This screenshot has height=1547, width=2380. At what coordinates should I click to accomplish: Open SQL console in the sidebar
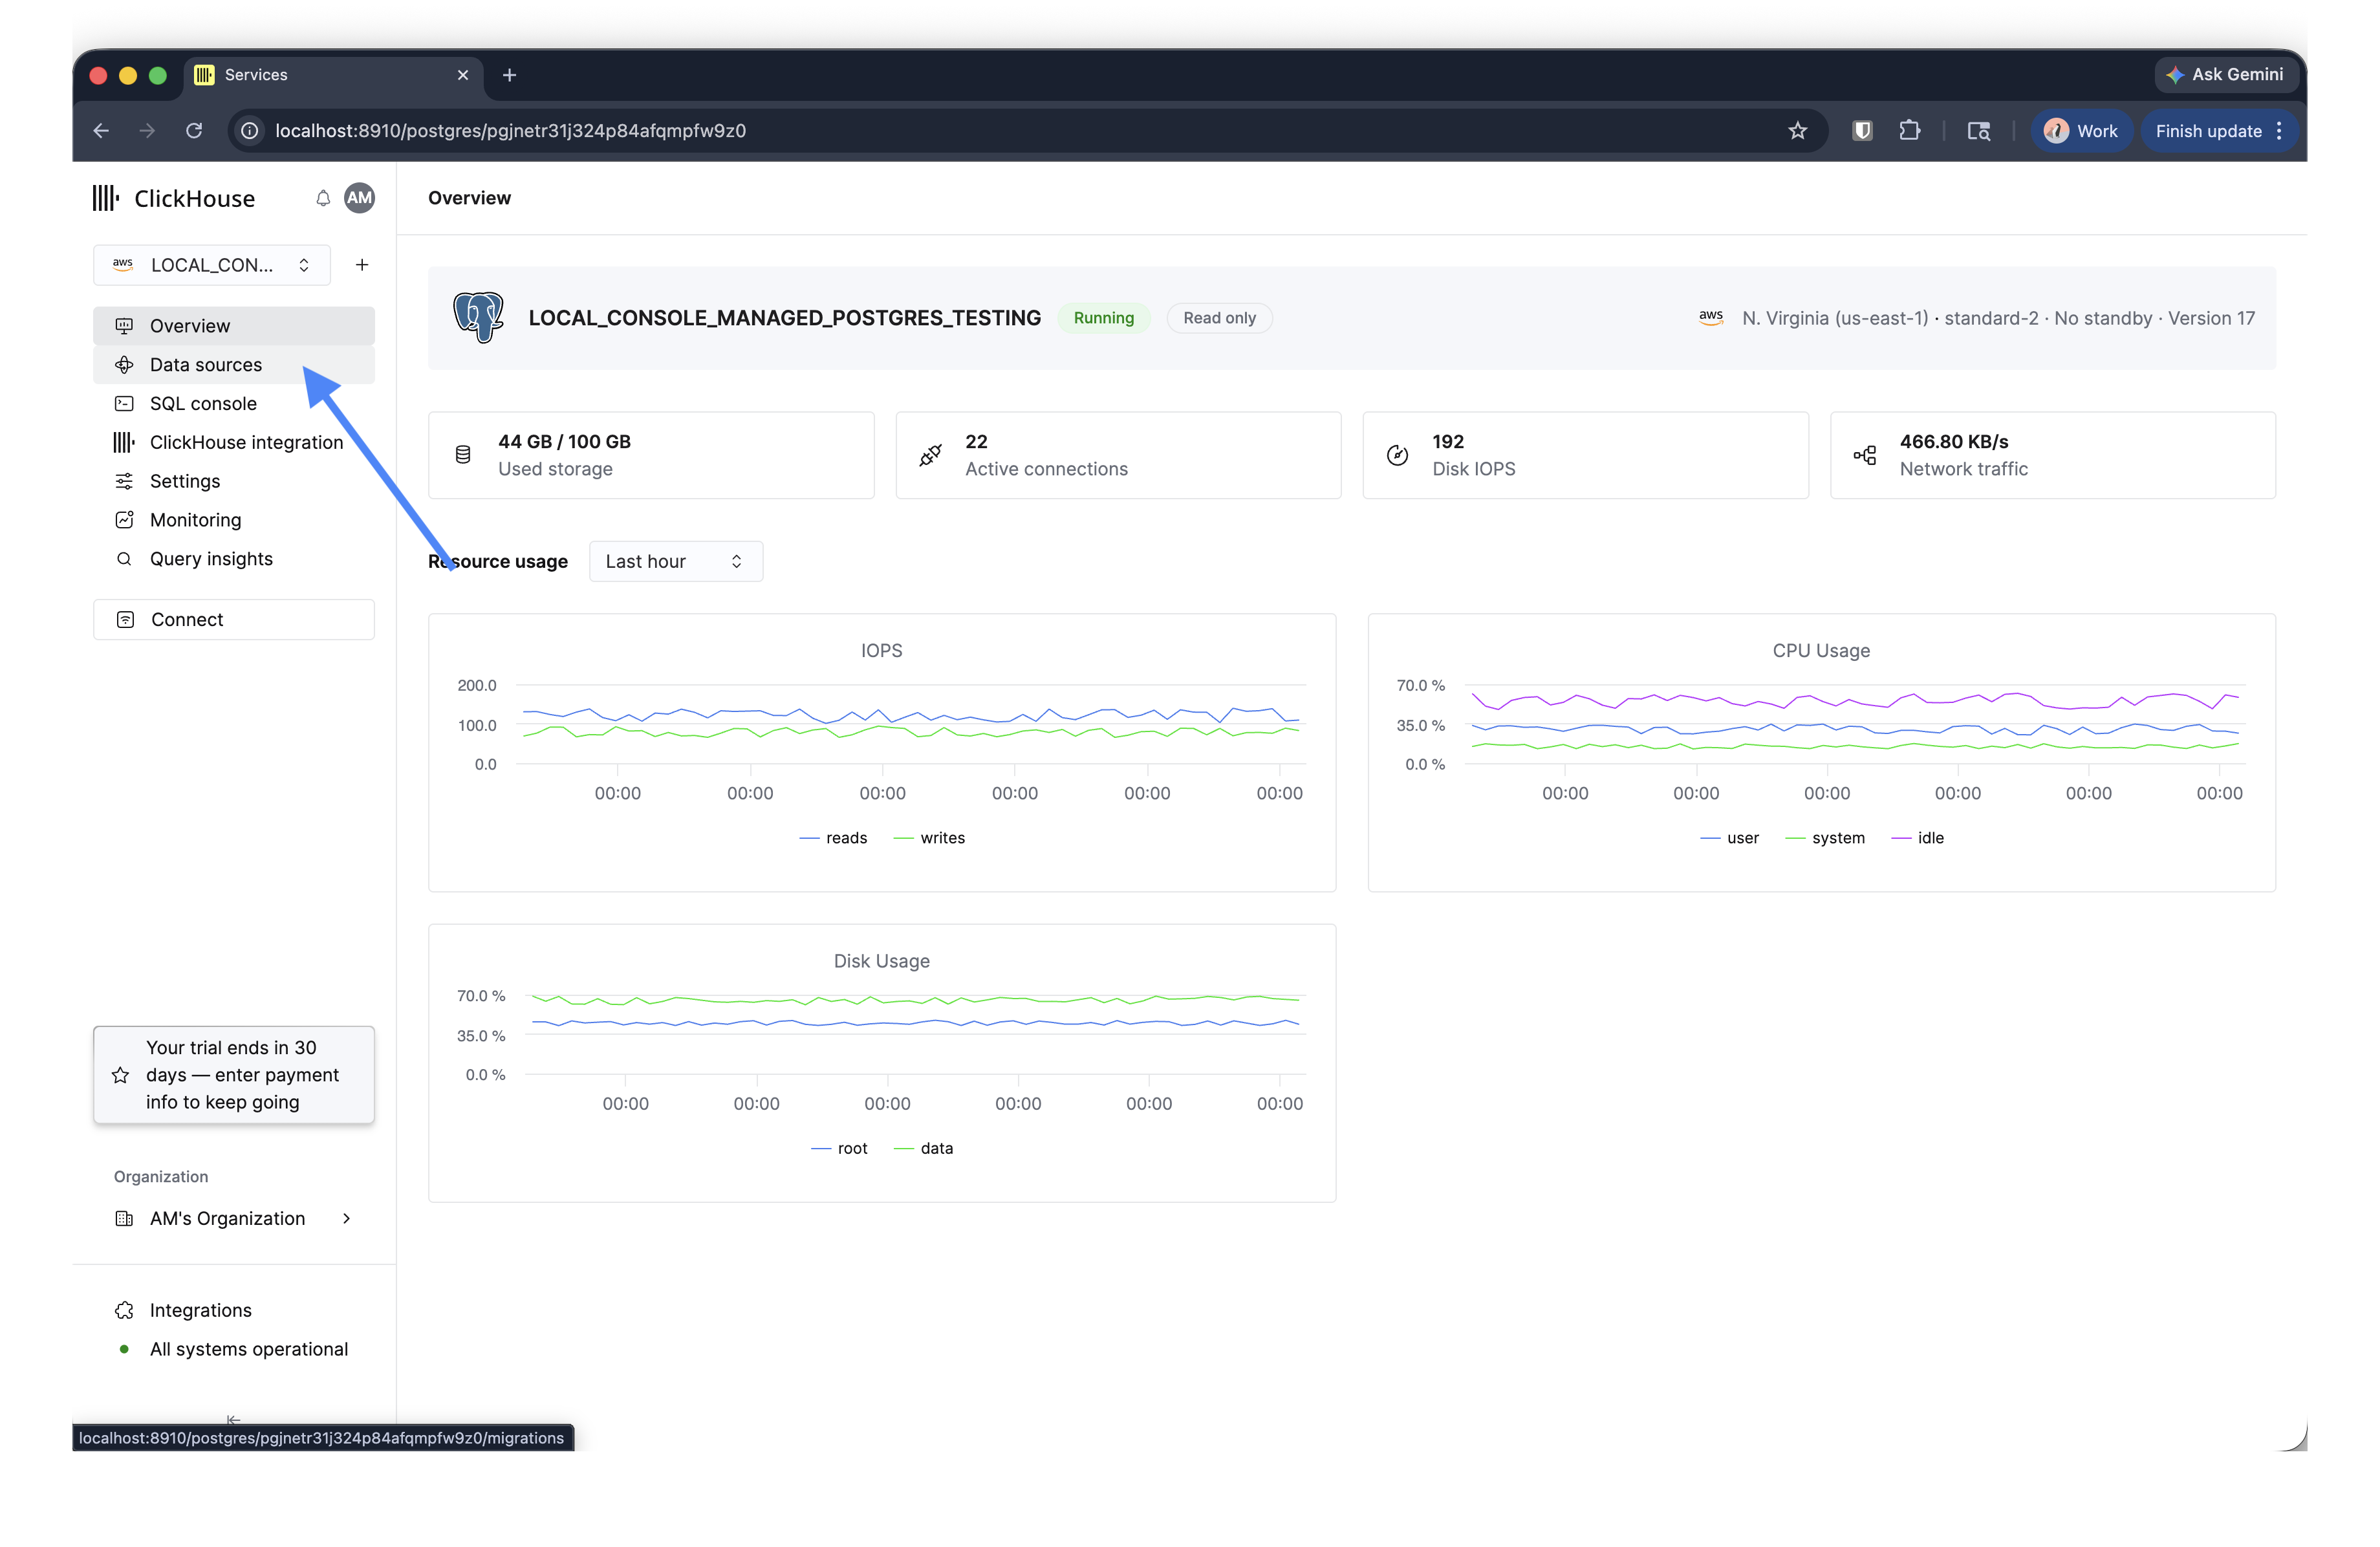coord(234,404)
